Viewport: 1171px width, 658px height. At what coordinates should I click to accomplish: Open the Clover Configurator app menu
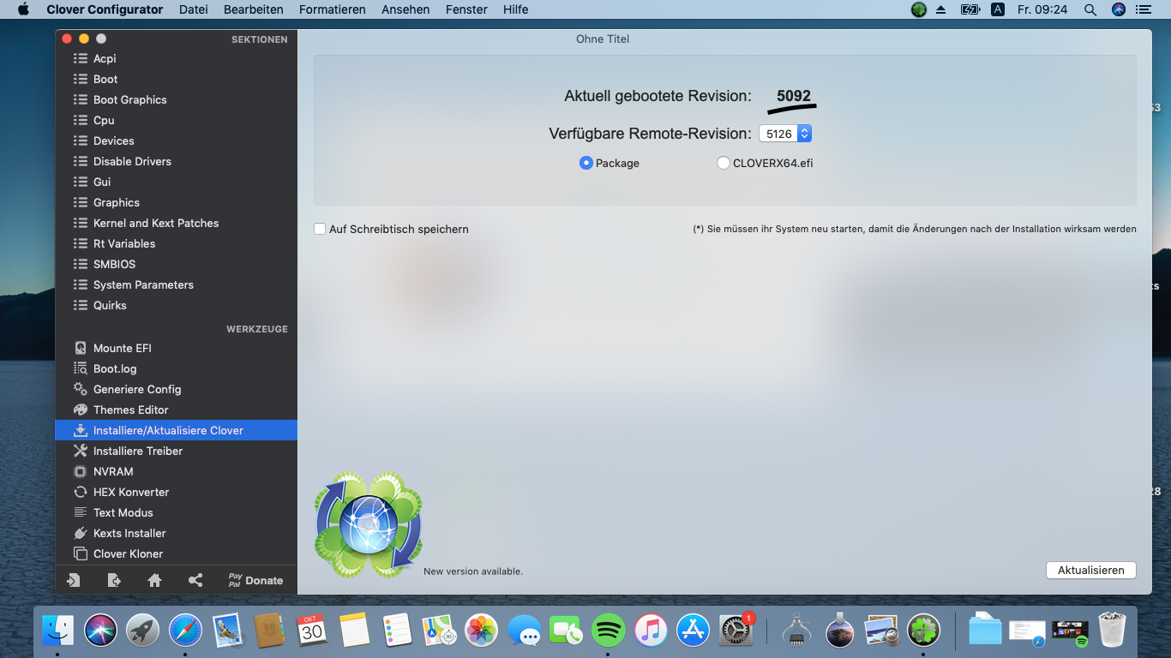[x=105, y=9]
